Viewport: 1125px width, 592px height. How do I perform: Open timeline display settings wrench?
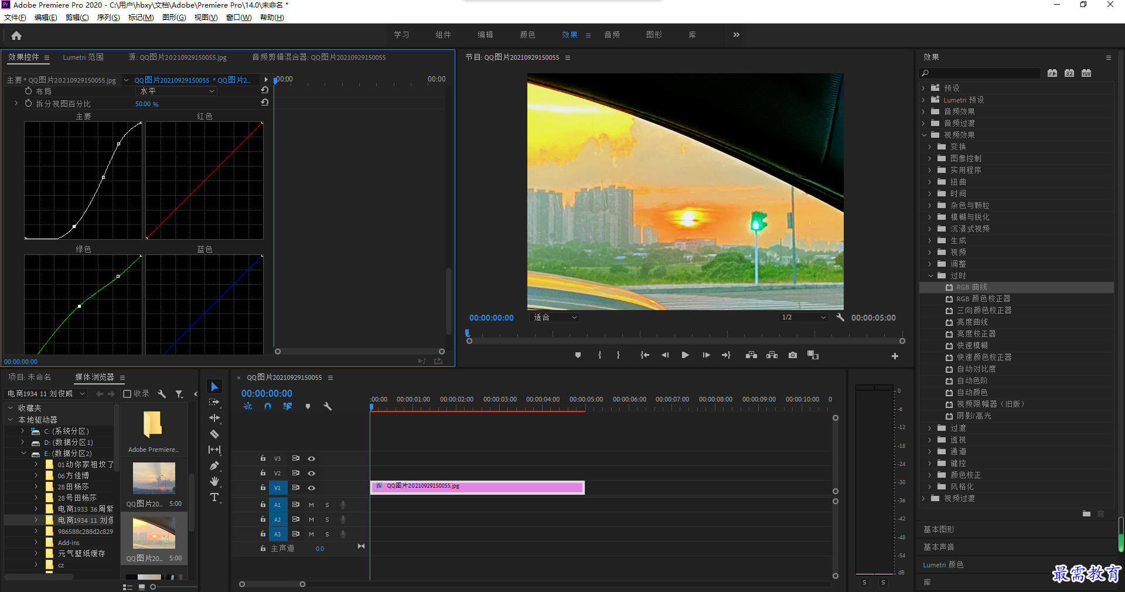pos(328,406)
